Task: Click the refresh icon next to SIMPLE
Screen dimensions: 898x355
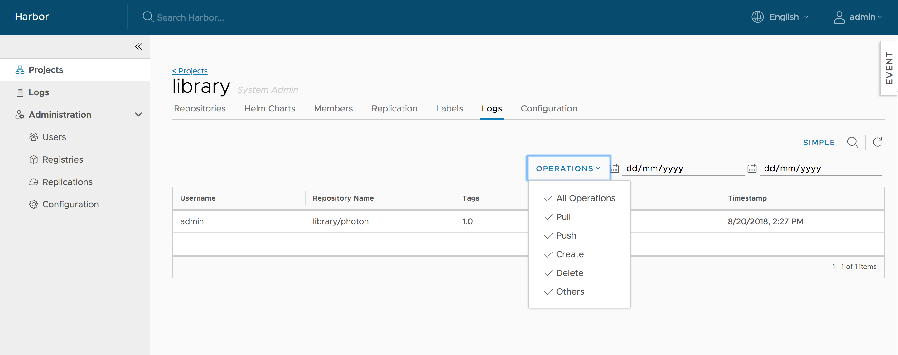Action: pos(878,142)
